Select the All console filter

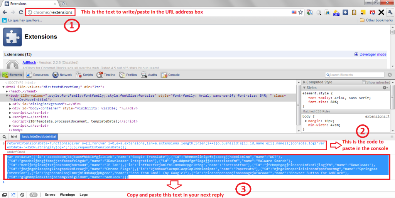33,195
